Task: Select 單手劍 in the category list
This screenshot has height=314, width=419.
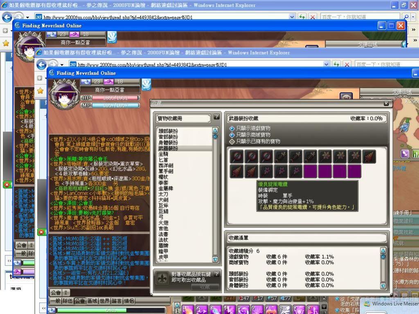Action: pyautogui.click(x=166, y=171)
